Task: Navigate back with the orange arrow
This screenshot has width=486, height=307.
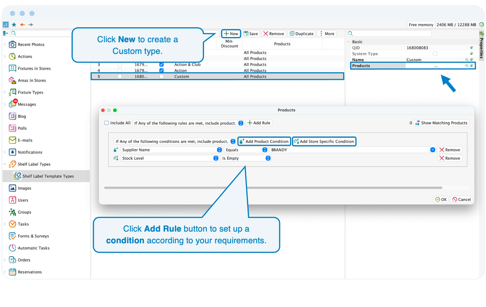Action: (23, 25)
